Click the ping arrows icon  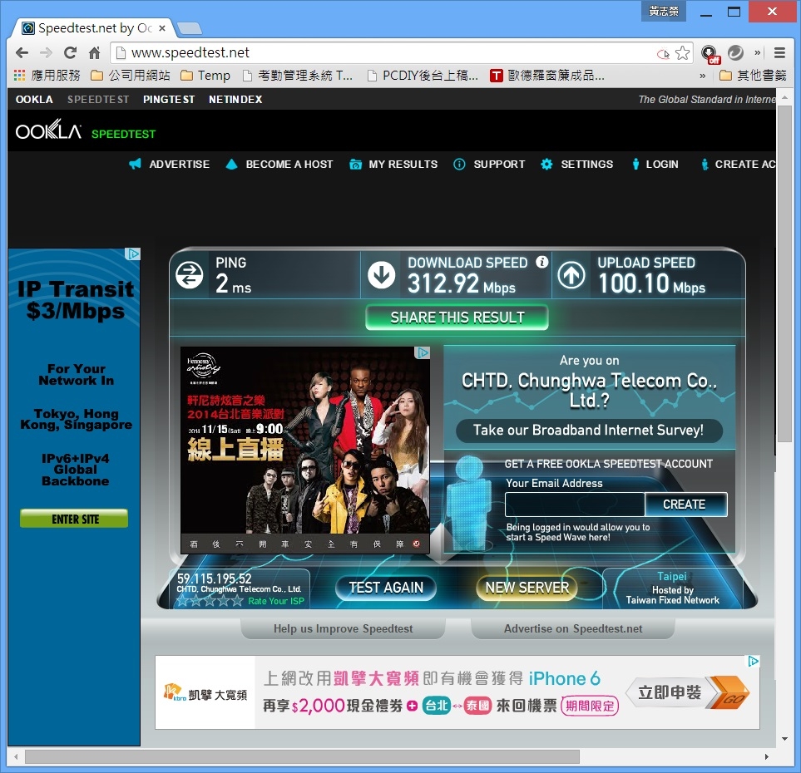pos(189,275)
